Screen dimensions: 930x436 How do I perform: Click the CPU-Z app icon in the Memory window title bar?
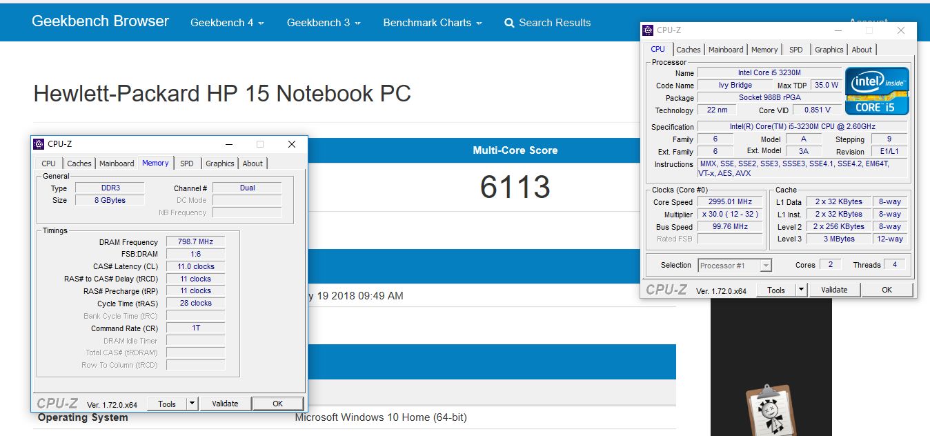coord(39,144)
